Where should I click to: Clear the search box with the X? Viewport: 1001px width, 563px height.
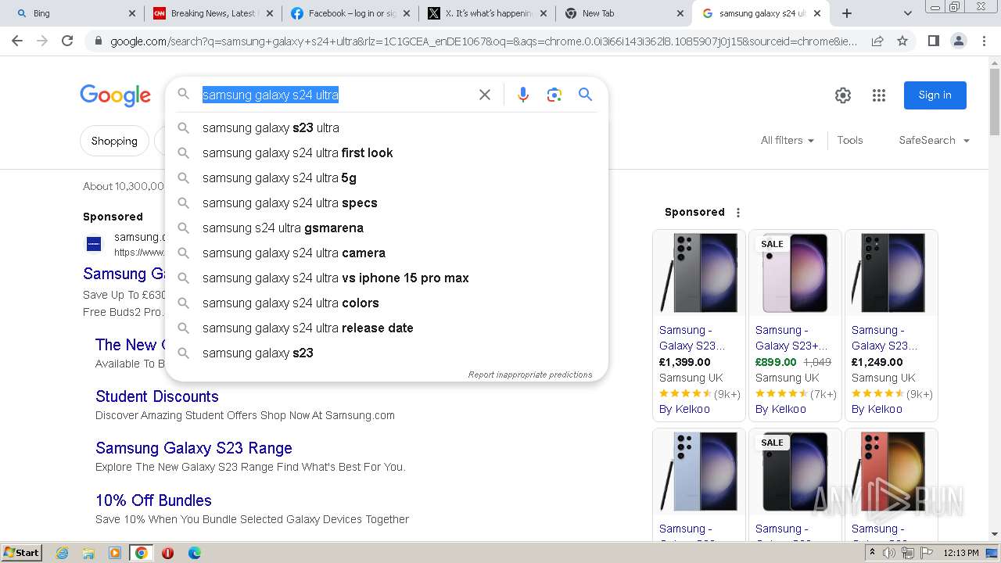click(x=485, y=95)
